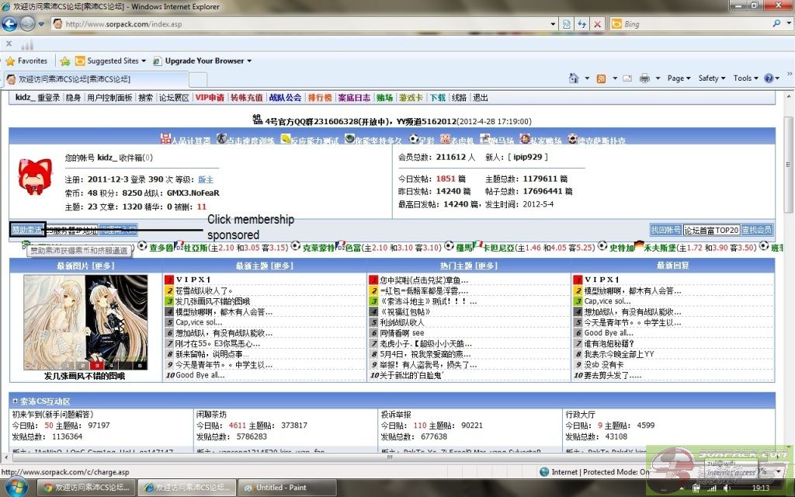
Task: Click the Print icon in command bar
Action: coord(644,78)
